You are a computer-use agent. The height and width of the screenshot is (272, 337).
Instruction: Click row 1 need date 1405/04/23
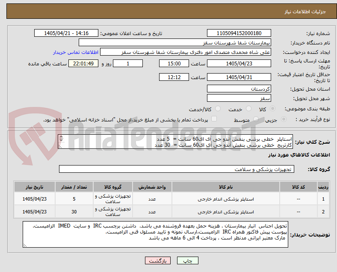35,199
